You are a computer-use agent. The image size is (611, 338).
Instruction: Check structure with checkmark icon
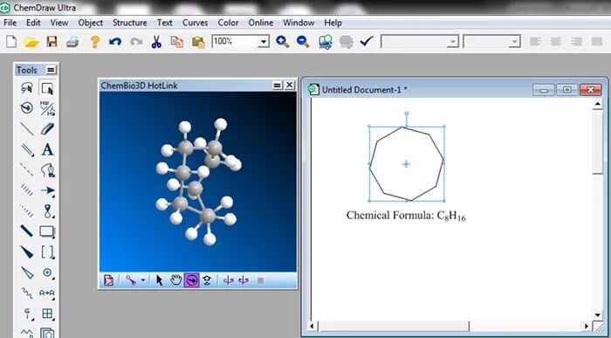click(367, 41)
